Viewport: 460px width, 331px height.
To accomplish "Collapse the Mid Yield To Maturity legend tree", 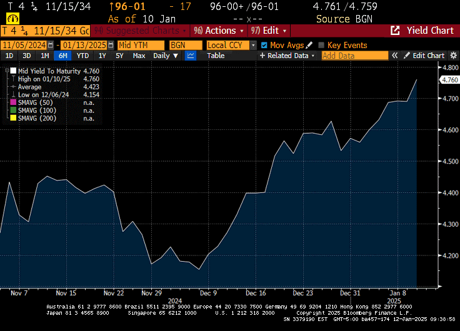I will pyautogui.click(x=6, y=71).
